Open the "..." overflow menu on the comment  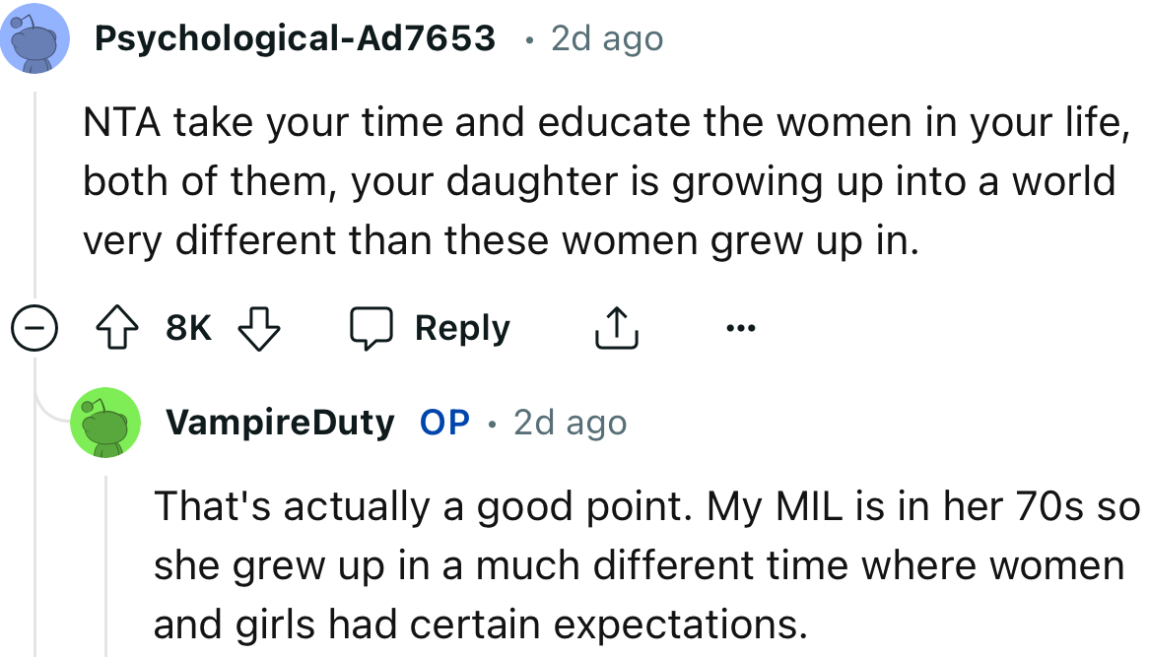[x=740, y=330]
